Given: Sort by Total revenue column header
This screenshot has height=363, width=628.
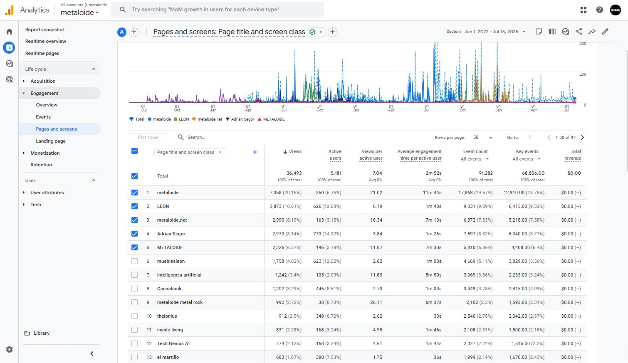Looking at the screenshot, I should pyautogui.click(x=573, y=155).
